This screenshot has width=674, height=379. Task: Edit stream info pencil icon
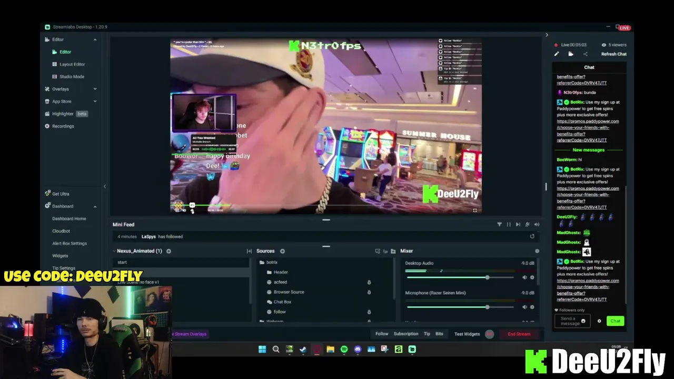click(557, 54)
